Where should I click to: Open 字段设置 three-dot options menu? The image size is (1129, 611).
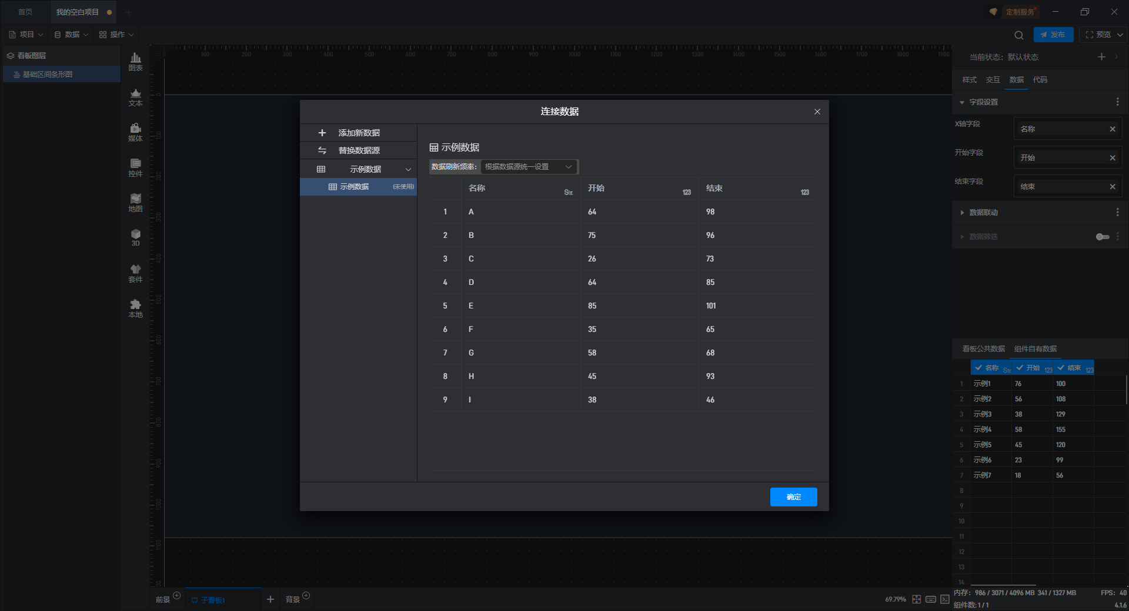coord(1117,102)
